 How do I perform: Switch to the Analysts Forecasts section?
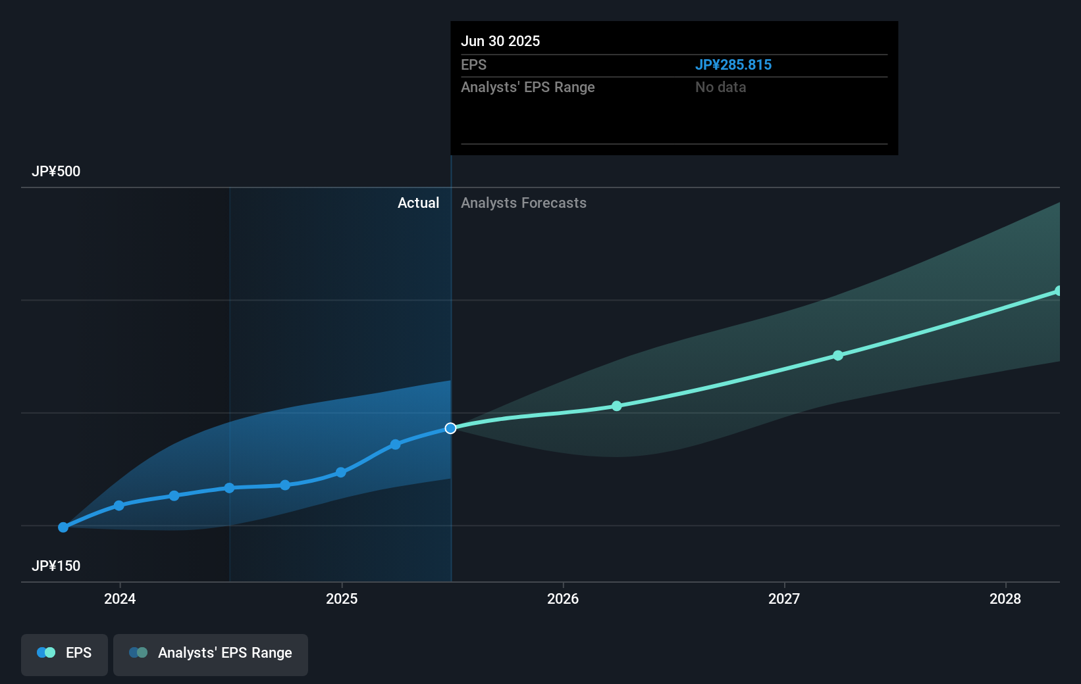tap(523, 203)
